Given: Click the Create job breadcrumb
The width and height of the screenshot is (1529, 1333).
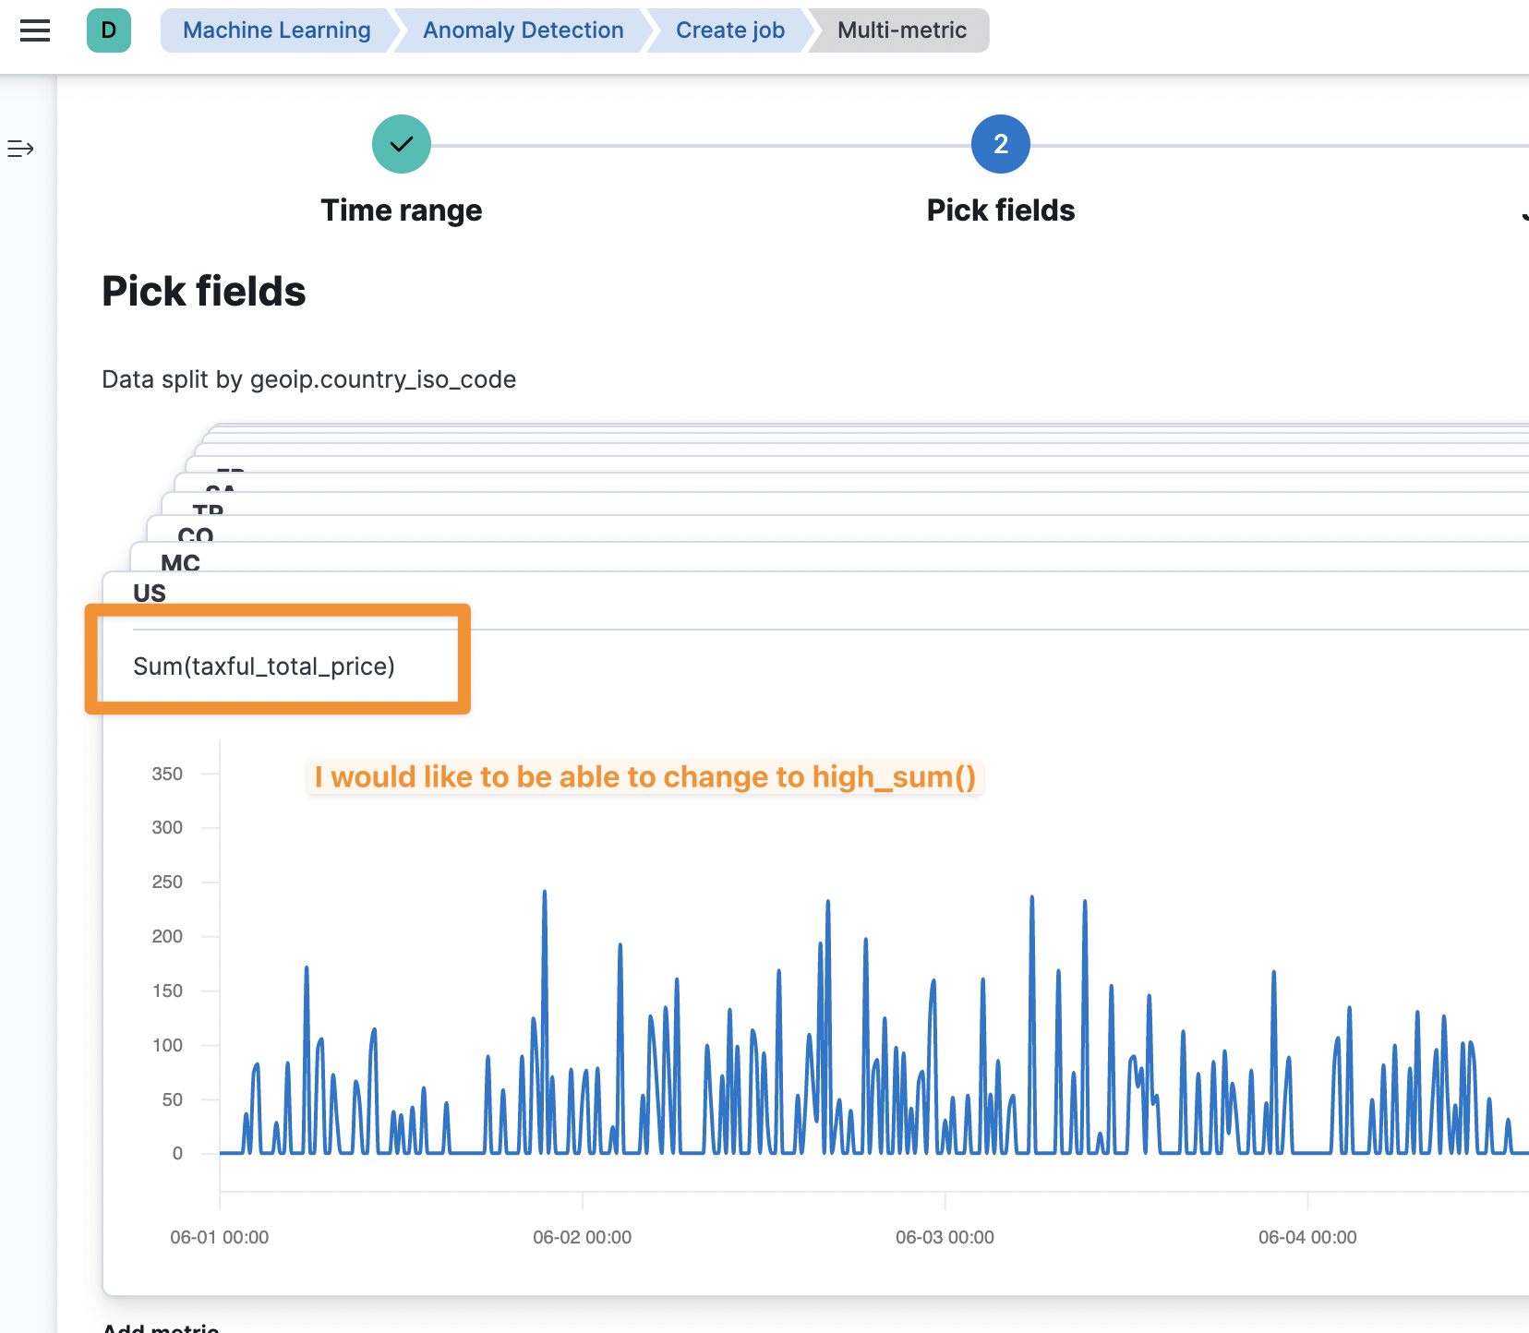Looking at the screenshot, I should (x=728, y=30).
